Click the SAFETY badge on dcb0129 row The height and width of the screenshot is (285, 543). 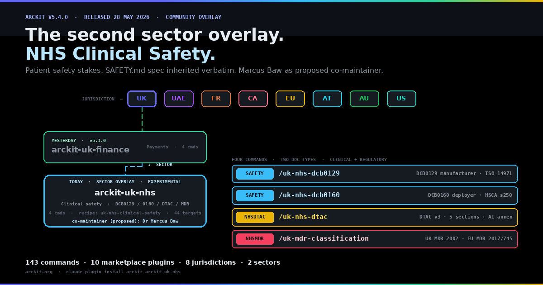[255, 174]
